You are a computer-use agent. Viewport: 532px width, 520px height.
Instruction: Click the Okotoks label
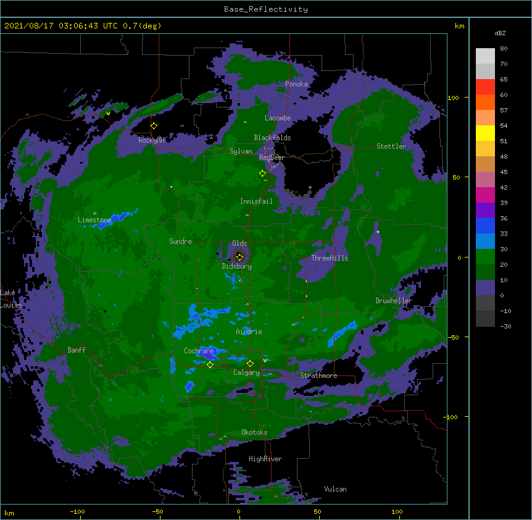[254, 432]
